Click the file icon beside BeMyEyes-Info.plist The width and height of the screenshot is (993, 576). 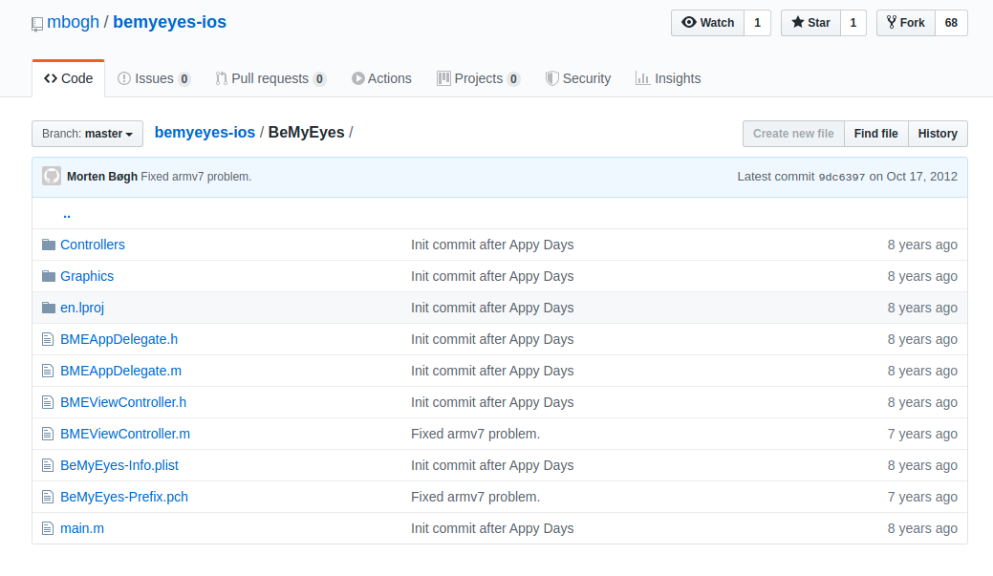48,465
